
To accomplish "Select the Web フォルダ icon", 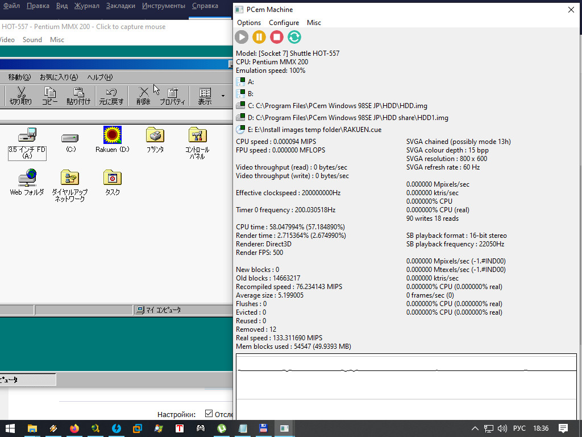I will [x=27, y=178].
